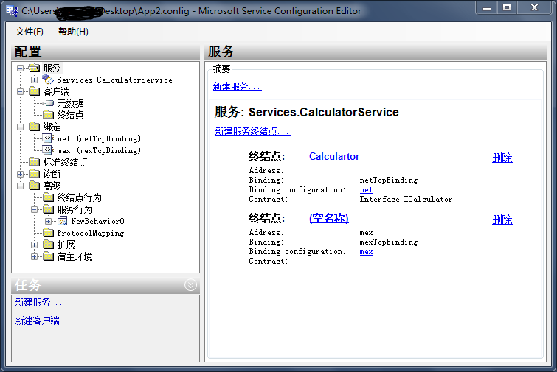Expand the 宿主环境 tree node
Screen dimensions: 557x372
[34, 257]
